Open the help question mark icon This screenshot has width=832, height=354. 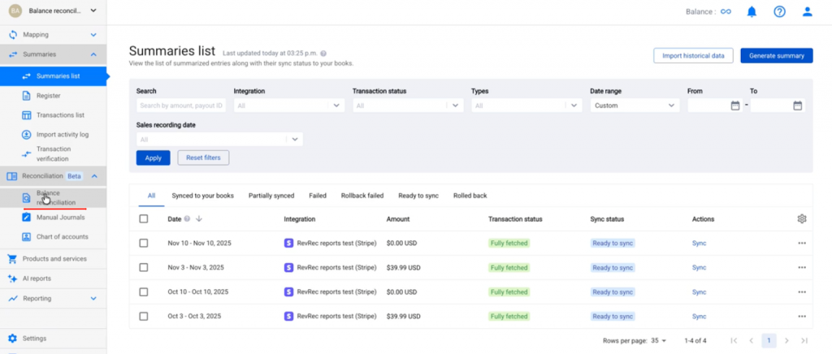click(779, 11)
